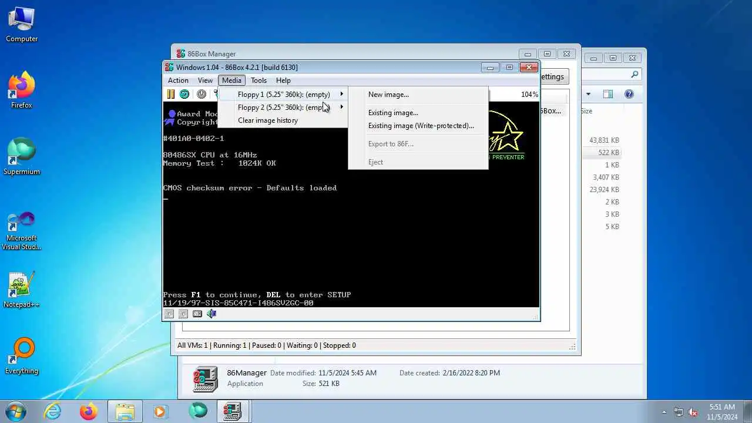Click the Explorer search magnifier icon
This screenshot has height=423, width=752.
click(634, 75)
